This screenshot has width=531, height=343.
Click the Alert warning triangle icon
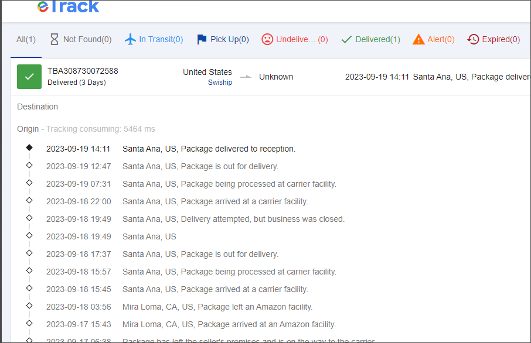418,39
